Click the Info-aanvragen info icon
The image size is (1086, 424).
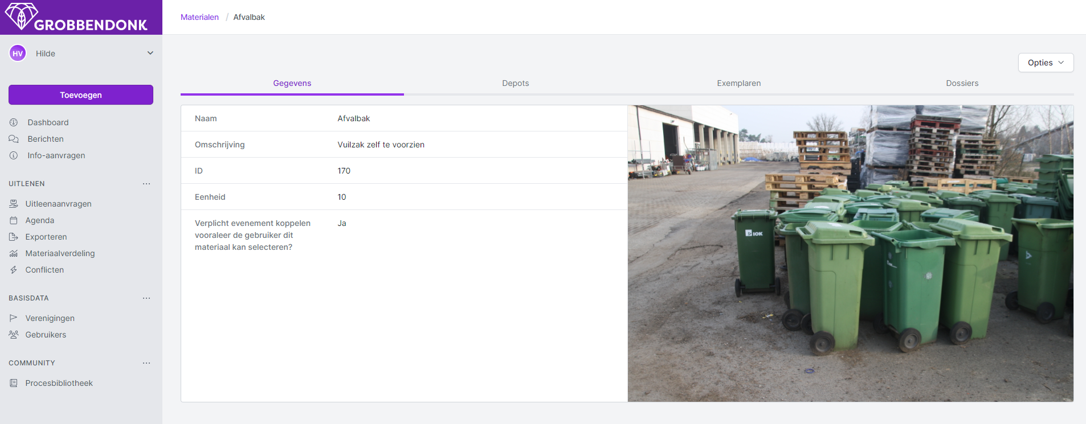14,155
